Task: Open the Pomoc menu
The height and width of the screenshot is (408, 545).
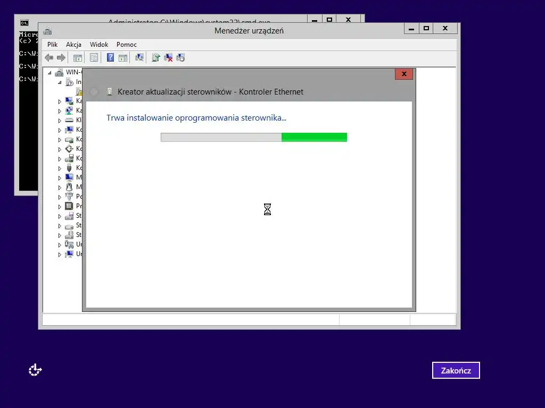Action: pos(127,45)
